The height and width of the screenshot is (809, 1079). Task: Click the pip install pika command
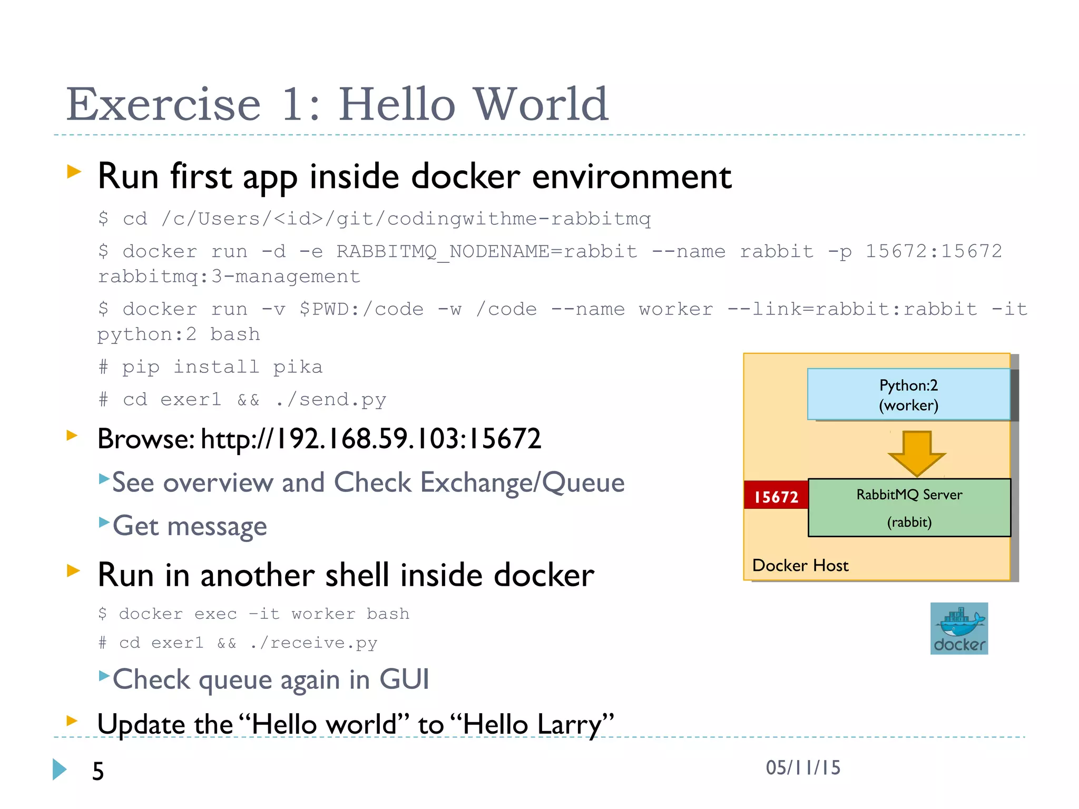[211, 367]
